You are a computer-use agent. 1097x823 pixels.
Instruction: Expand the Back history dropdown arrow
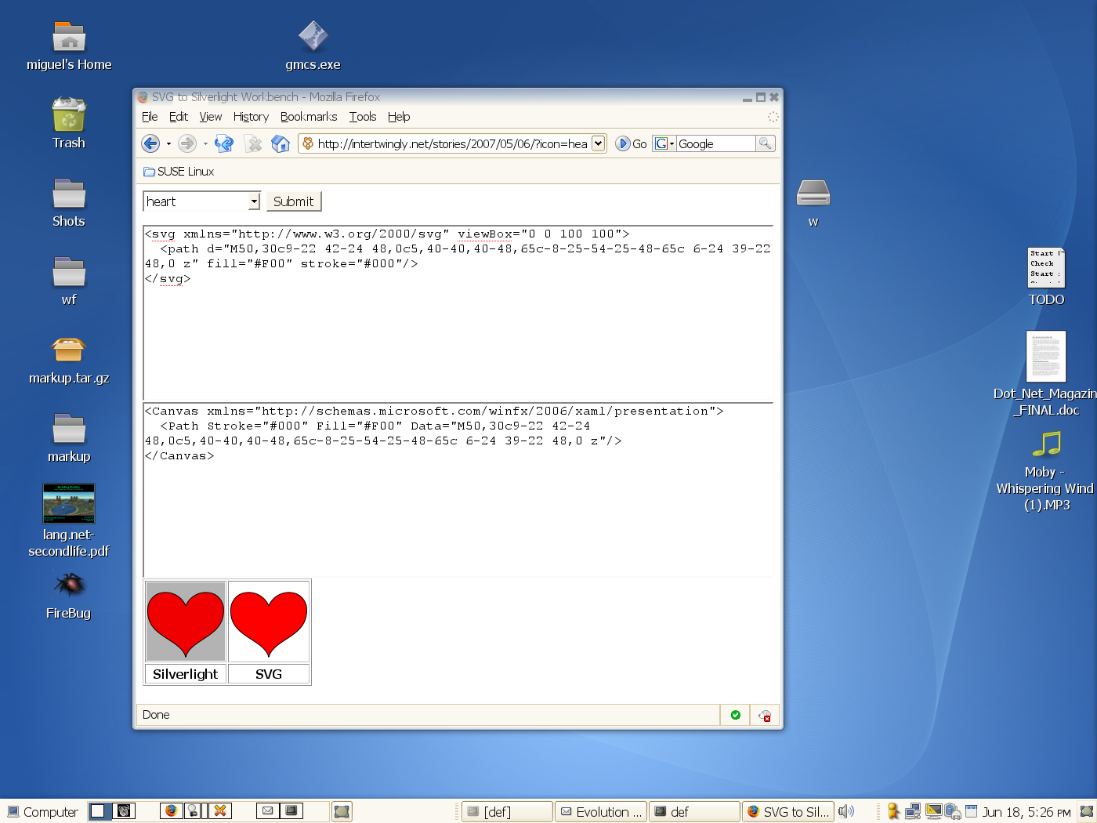(x=168, y=143)
